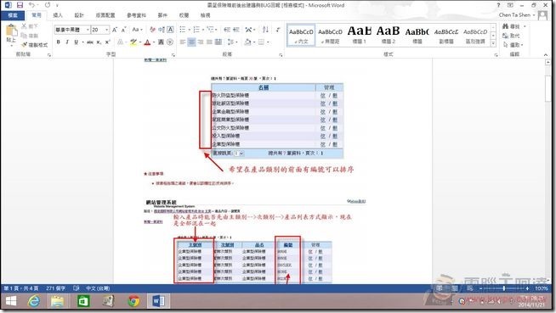Click the Redo icon
The image size is (556, 313).
click(48, 5)
